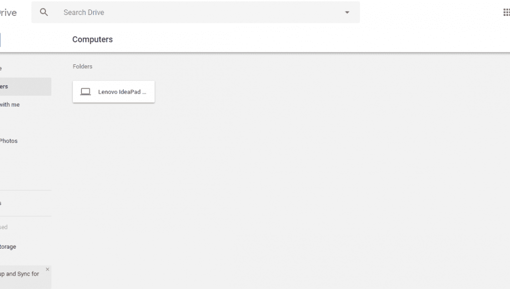510x289 pixels.
Task: Open the Lenovo IdeaPad folder
Action: click(114, 92)
